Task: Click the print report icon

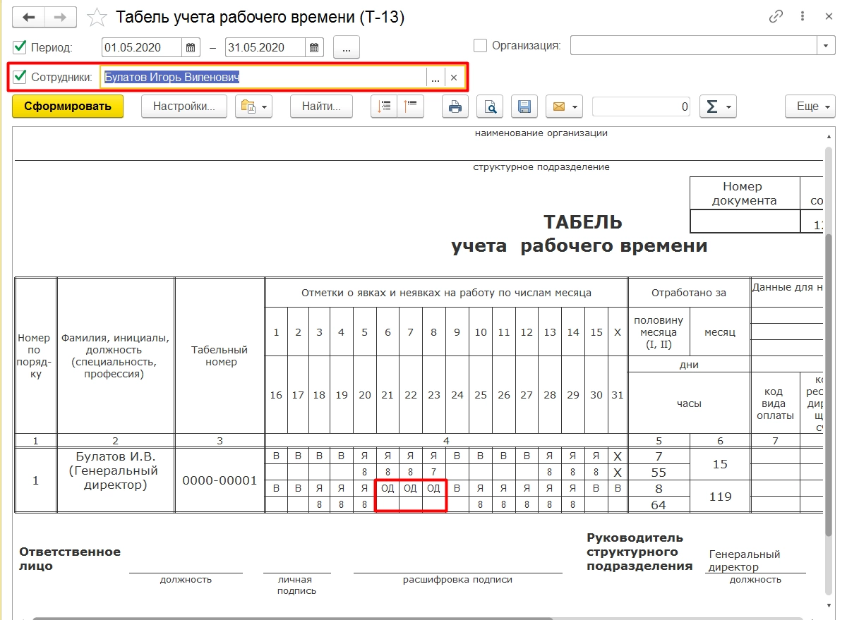Action: (x=455, y=107)
